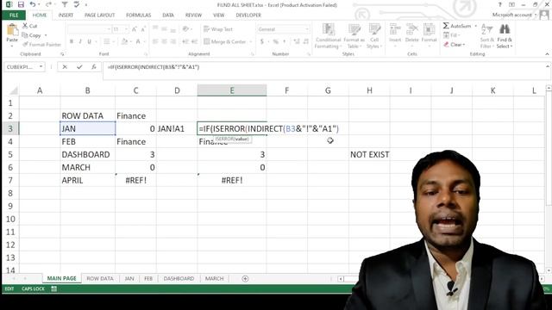Click the vertical scrollbar up arrow
The width and height of the screenshot is (552, 310).
click(549, 88)
